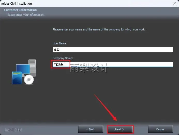Image resolution: width=179 pixels, height=135 pixels.
Task: Go back with the Back button
Action: [x=91, y=129]
